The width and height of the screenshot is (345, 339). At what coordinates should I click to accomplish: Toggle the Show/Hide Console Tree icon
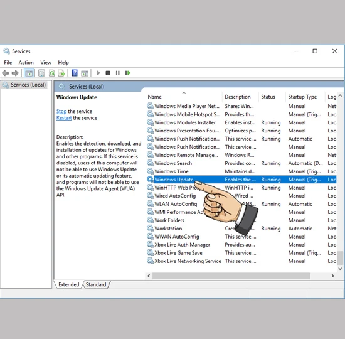pyautogui.click(x=29, y=73)
